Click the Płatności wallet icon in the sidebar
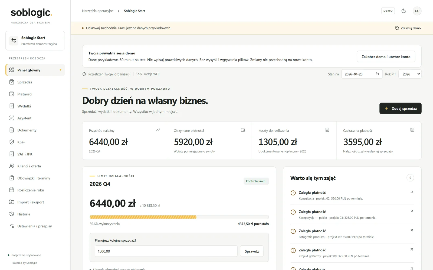The image size is (433, 270). pyautogui.click(x=12, y=94)
